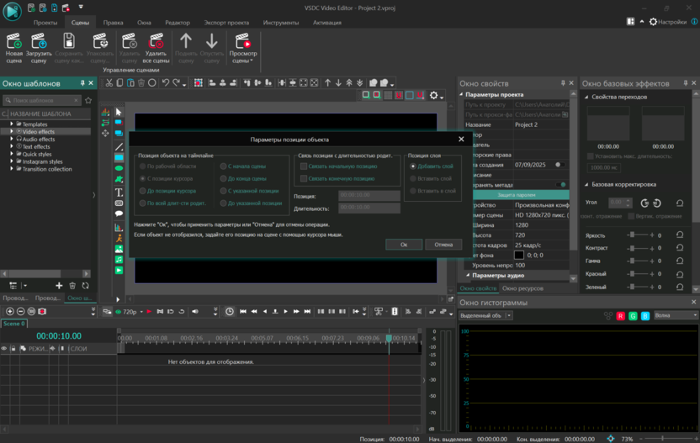Select the Добавить слой radio button
700x443 pixels.
(413, 166)
